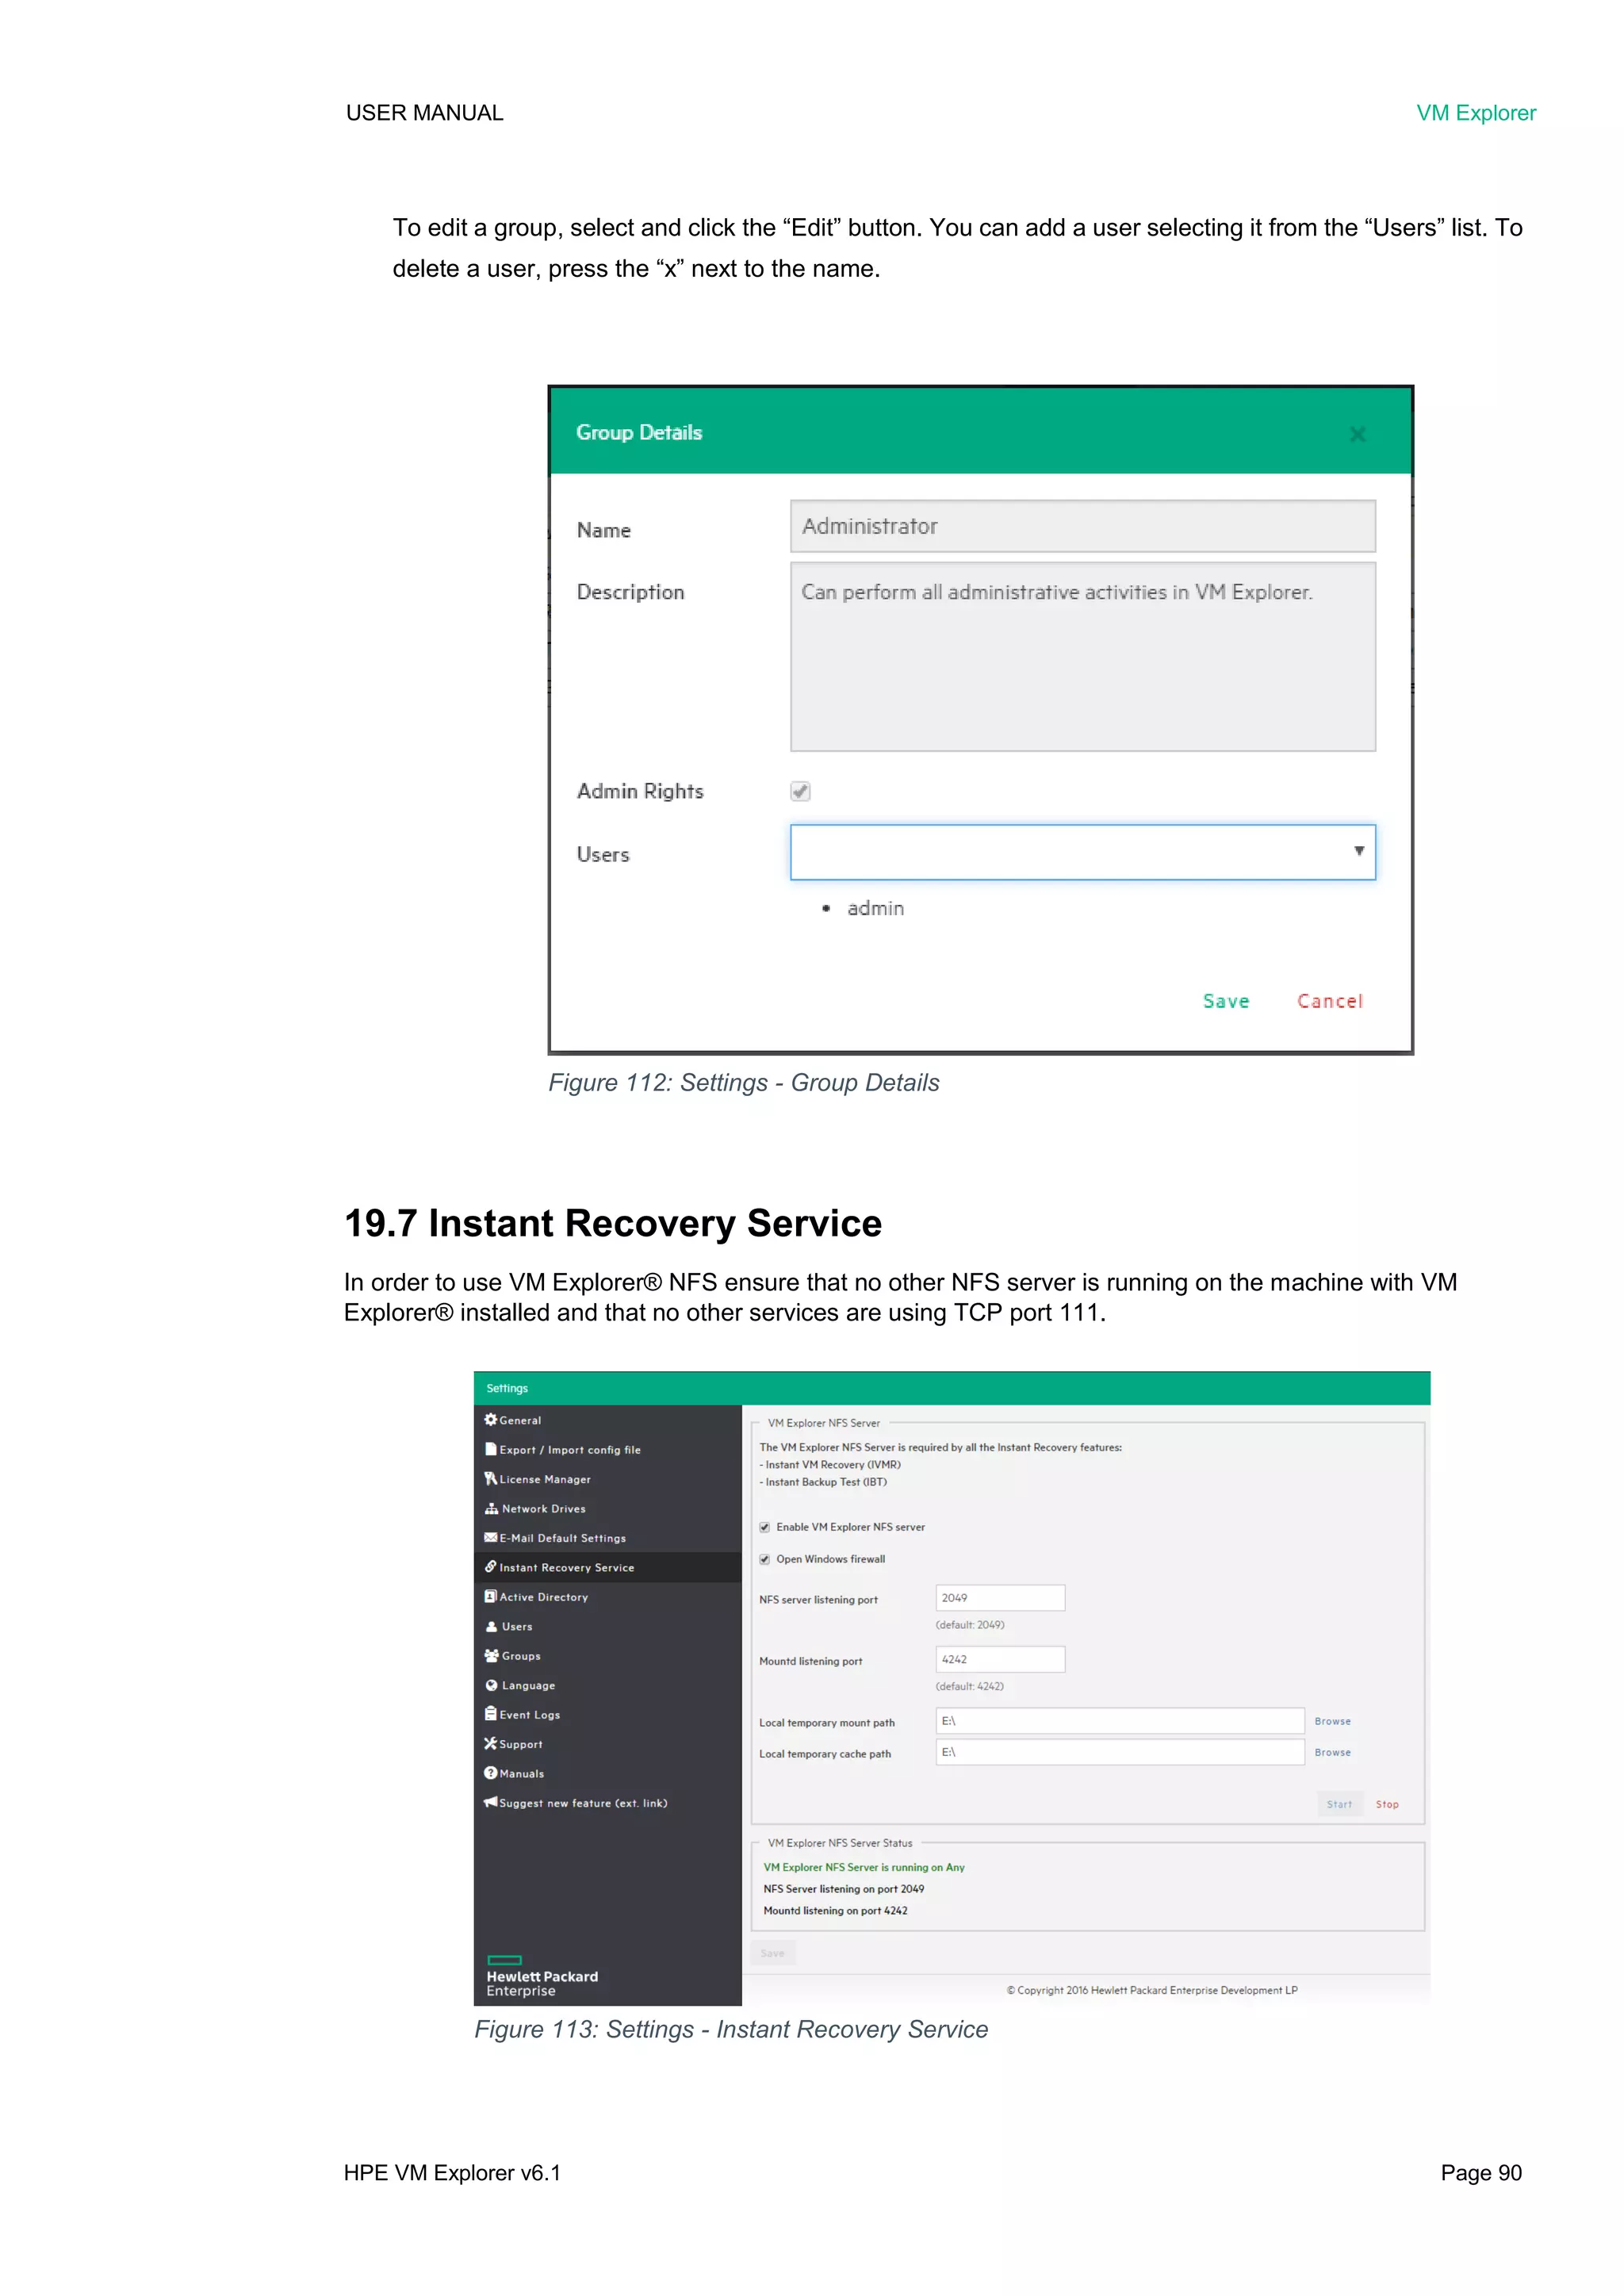Open Event Logs

point(529,1715)
